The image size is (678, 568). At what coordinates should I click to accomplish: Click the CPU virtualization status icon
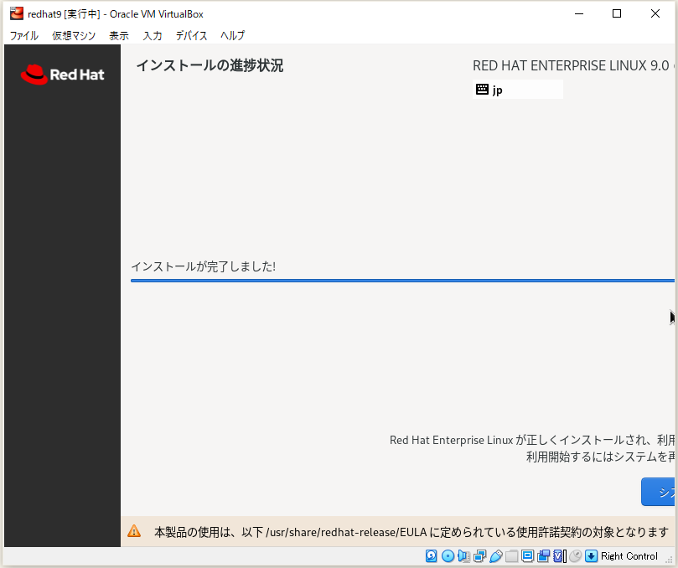pyautogui.click(x=560, y=556)
